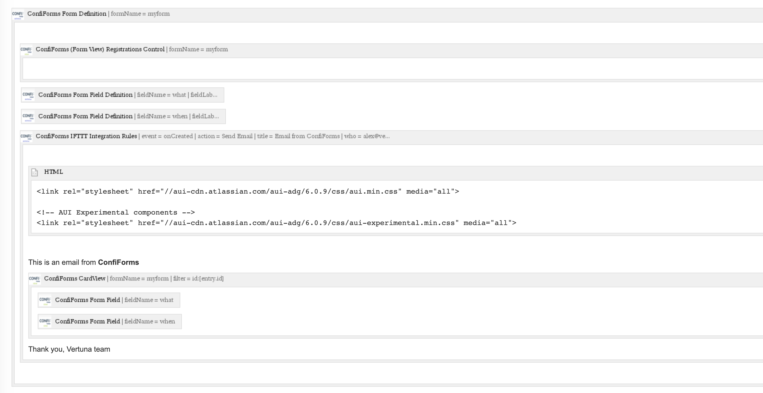Select the Field Definition macro with fieldName when
Image resolution: width=763 pixels, height=393 pixels.
[123, 116]
